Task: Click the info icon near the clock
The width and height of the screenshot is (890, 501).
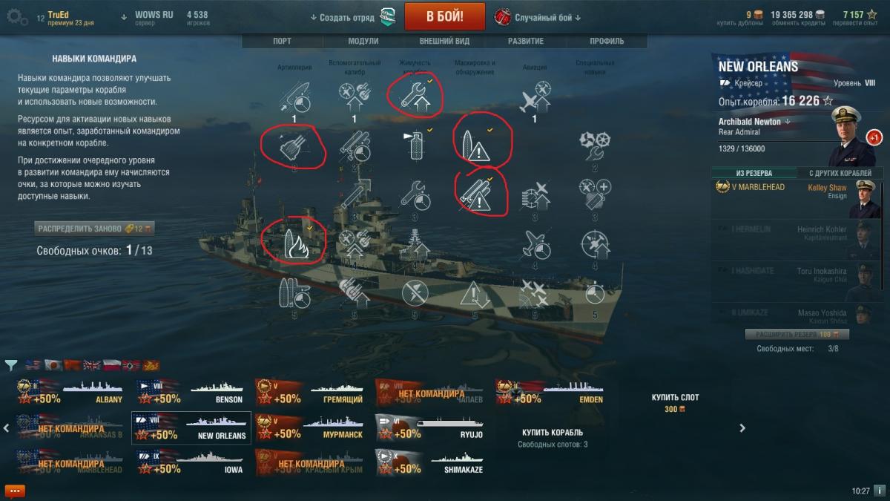Action: click(879, 491)
